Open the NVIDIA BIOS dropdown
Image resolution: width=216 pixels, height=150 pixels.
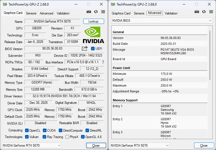click(x=162, y=21)
